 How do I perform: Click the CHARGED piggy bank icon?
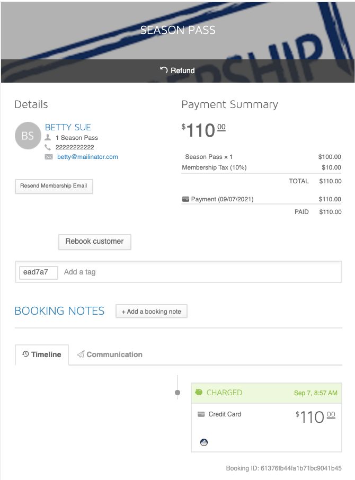coord(199,392)
